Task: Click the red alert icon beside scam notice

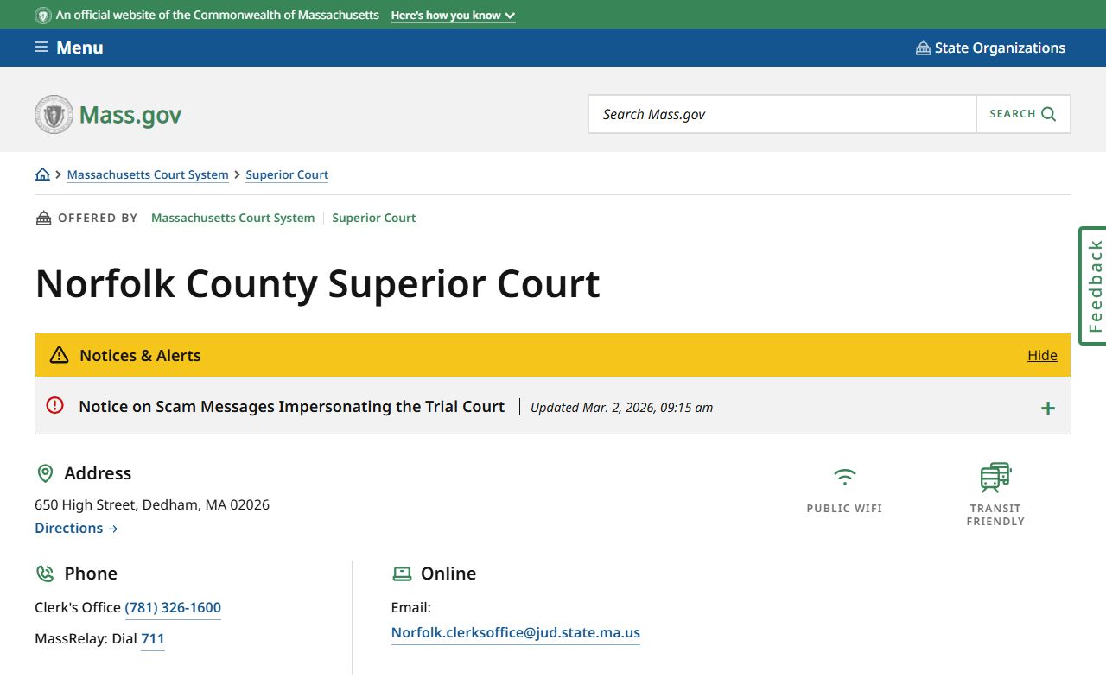Action: coord(55,405)
